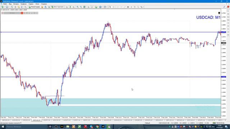Expand the Indicators dropdown arrow
This screenshot has height=129, width=230.
coord(98,7)
